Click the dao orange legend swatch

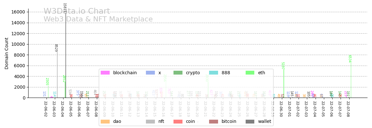pos(105,122)
